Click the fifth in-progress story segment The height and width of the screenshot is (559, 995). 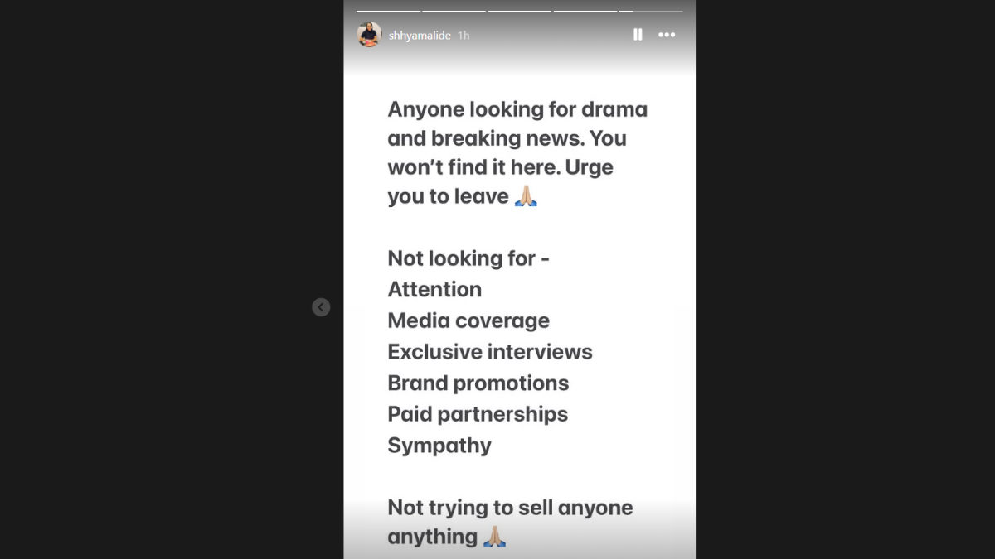pyautogui.click(x=650, y=11)
